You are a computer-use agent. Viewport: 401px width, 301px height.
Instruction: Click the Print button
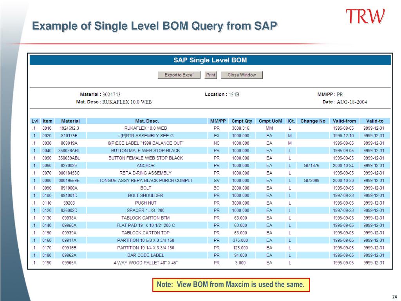(x=211, y=75)
